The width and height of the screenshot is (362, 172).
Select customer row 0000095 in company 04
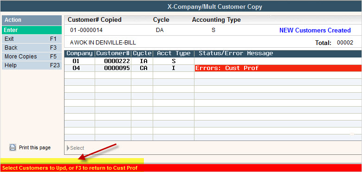213,68
